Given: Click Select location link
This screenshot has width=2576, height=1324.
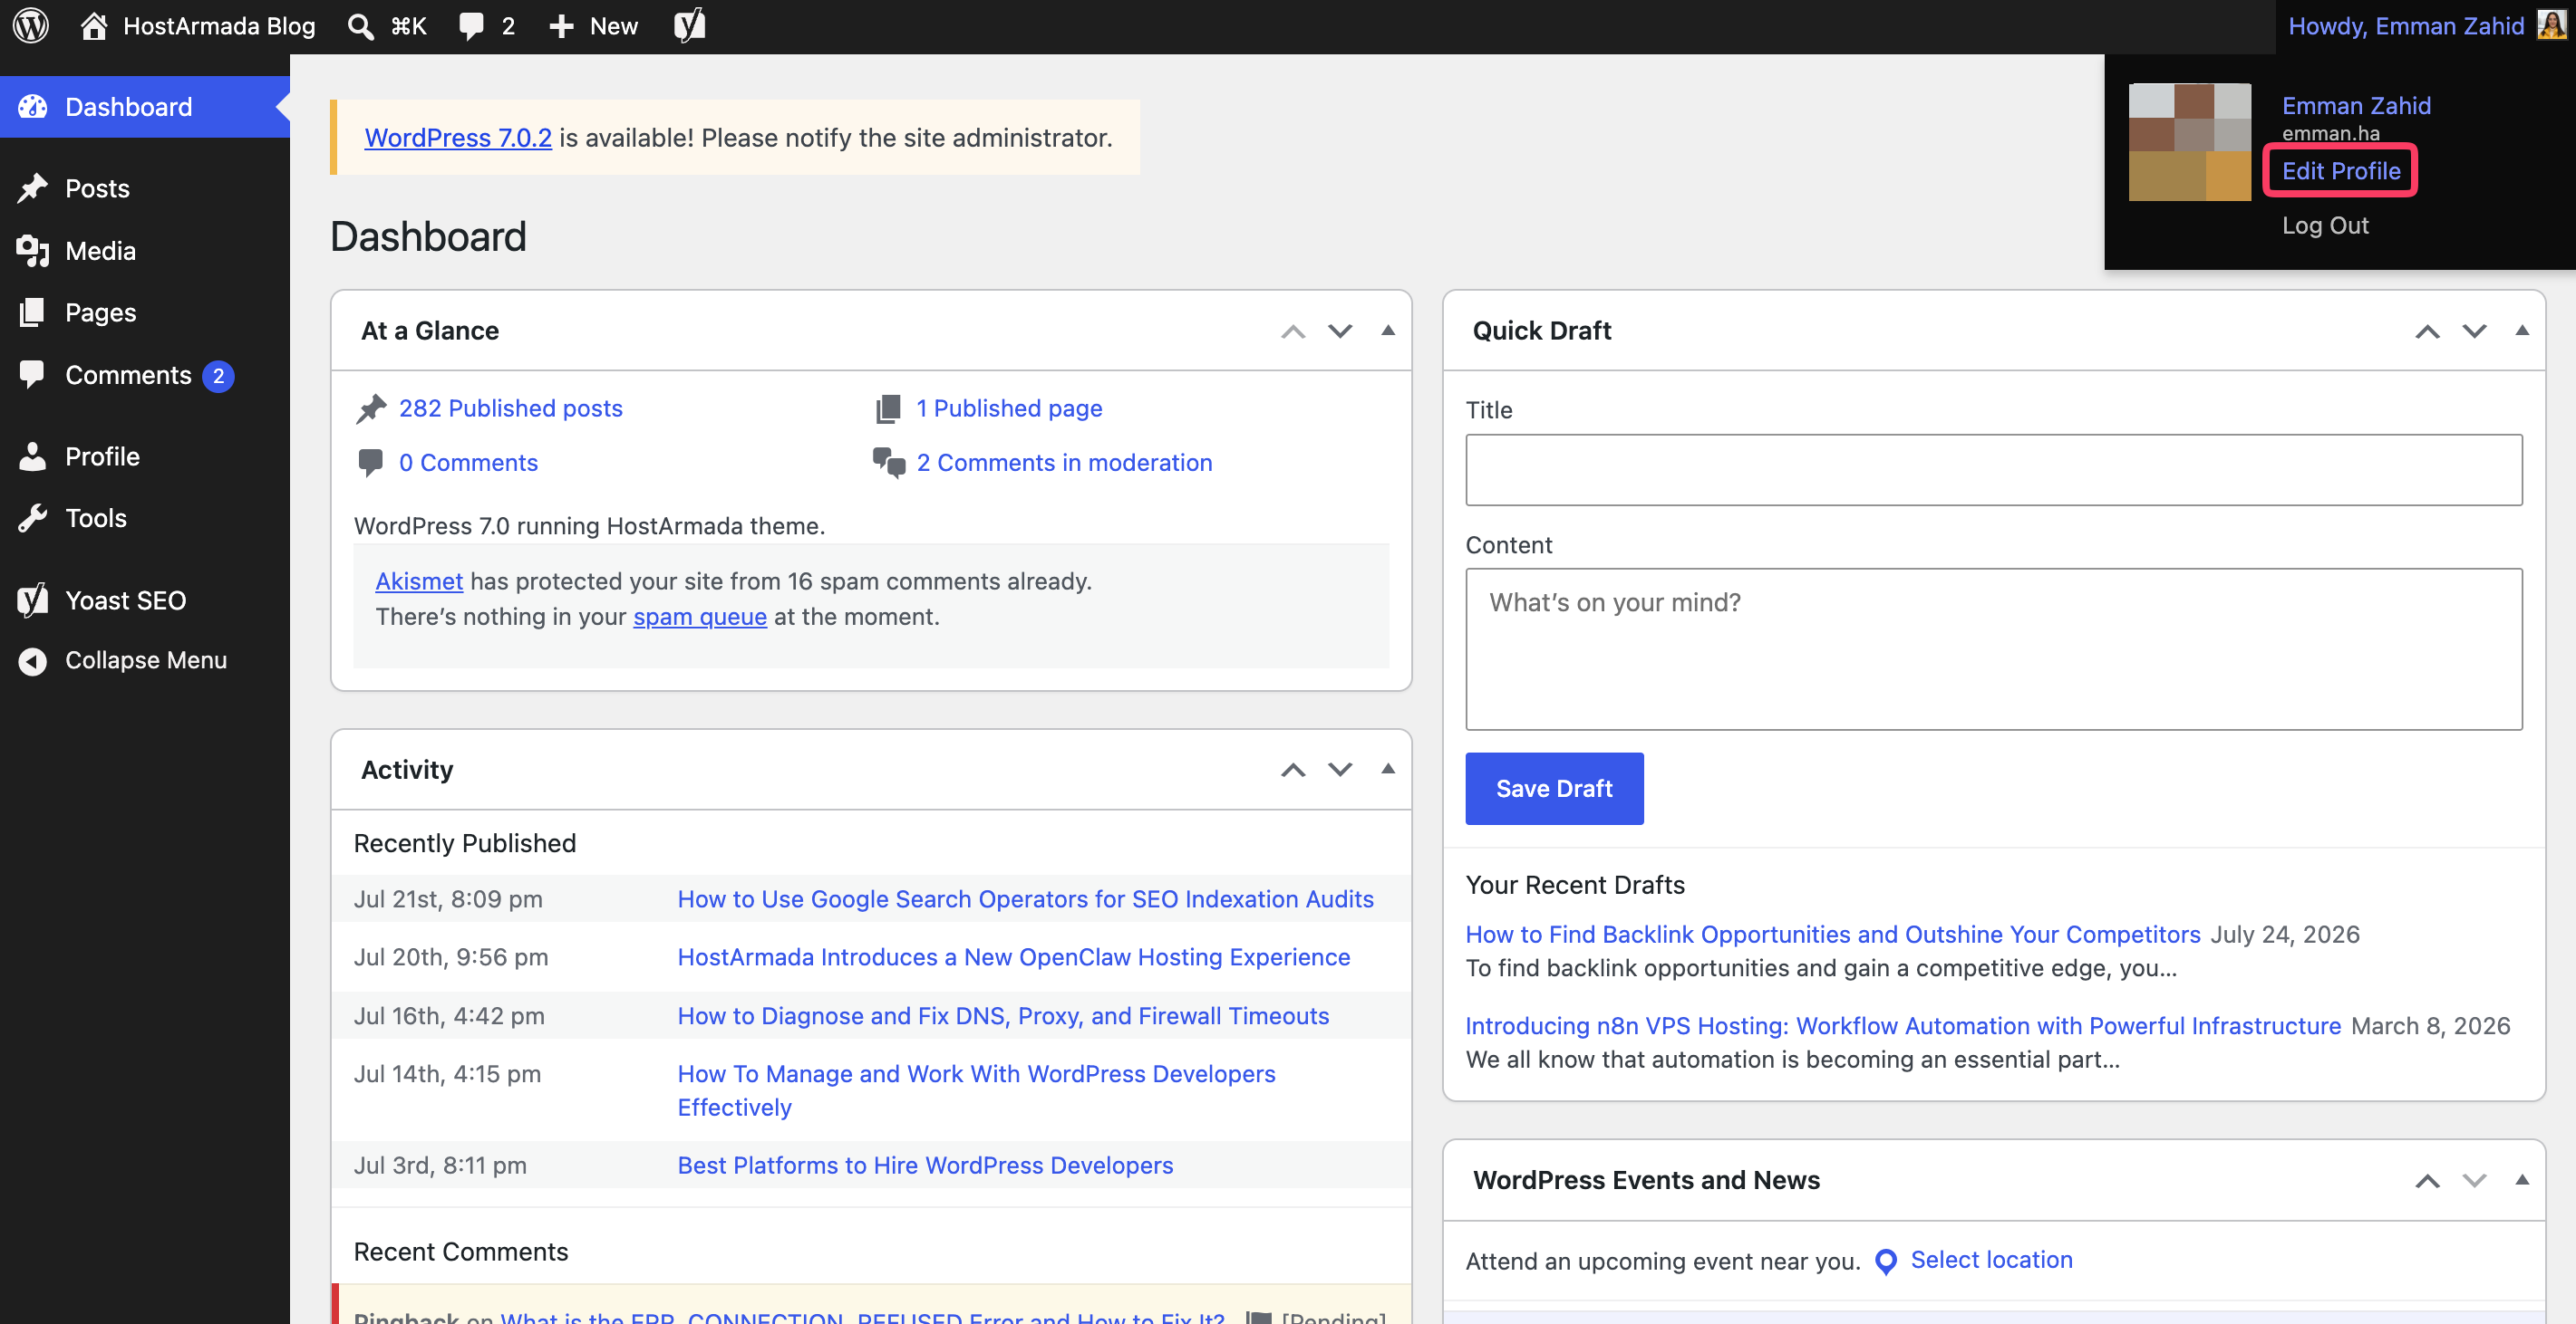Looking at the screenshot, I should point(1991,1260).
